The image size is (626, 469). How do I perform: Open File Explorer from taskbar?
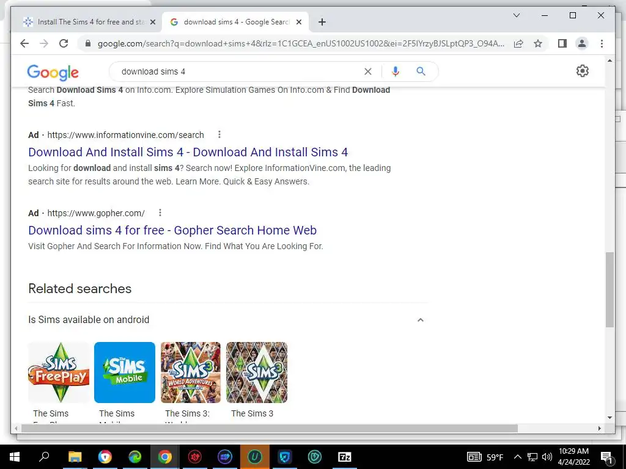coord(75,457)
